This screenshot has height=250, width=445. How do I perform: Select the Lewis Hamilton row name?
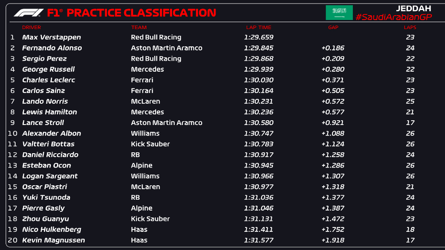[50, 112]
